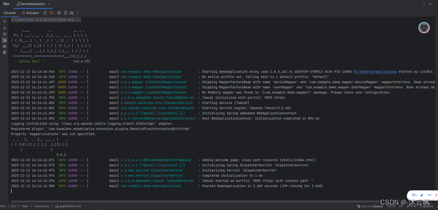Open the D:\Demo\target\classes link
The width and height of the screenshot is (438, 210).
[376, 72]
